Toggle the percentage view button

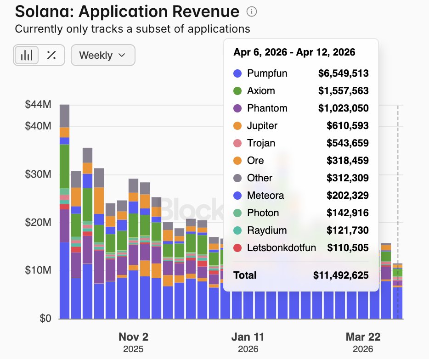51,55
